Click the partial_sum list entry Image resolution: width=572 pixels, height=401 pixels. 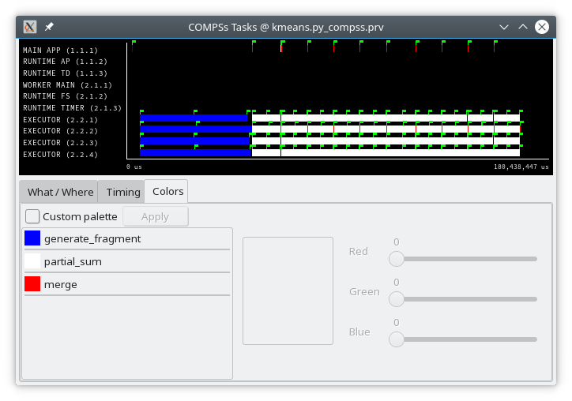point(127,261)
